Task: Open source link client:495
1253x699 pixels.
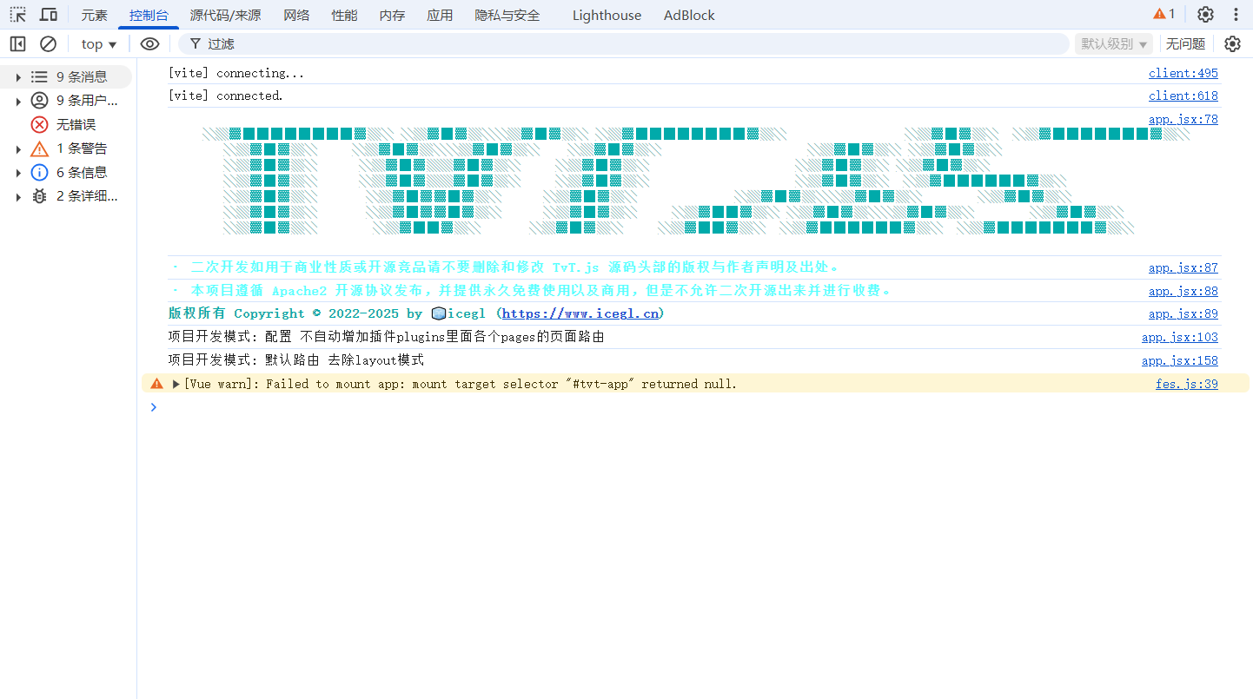Action: (1183, 73)
